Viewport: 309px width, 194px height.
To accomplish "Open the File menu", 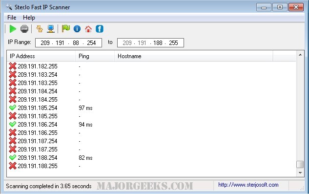I will tap(12, 18).
